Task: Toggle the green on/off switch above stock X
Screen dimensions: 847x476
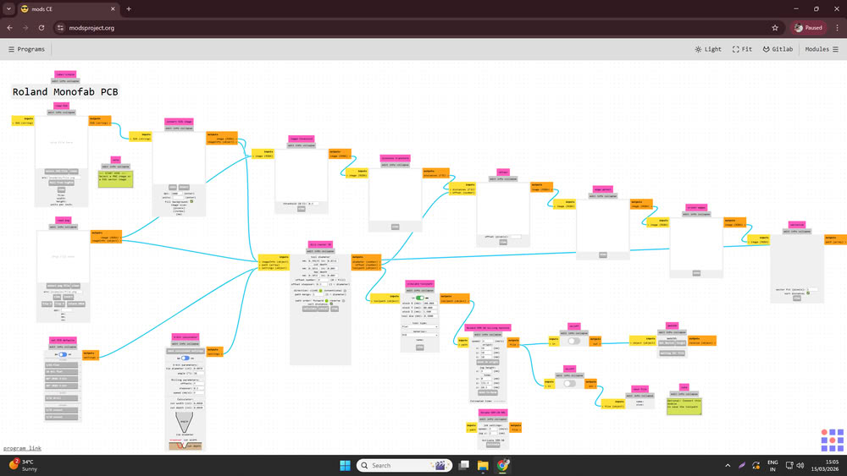Action: [420, 298]
